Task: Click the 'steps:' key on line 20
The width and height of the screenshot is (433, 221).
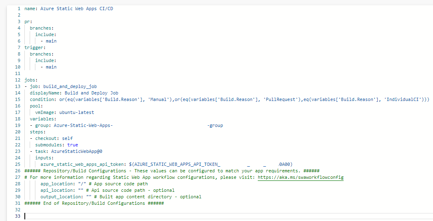Action: tap(38, 132)
